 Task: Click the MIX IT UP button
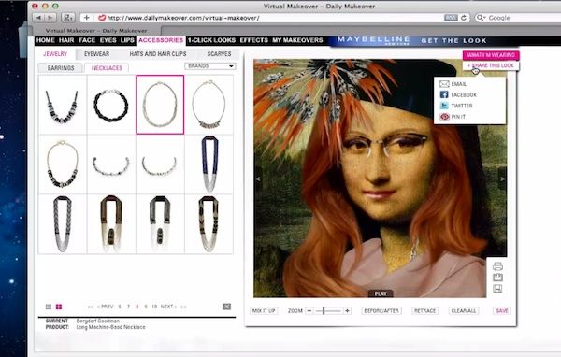[x=264, y=311]
